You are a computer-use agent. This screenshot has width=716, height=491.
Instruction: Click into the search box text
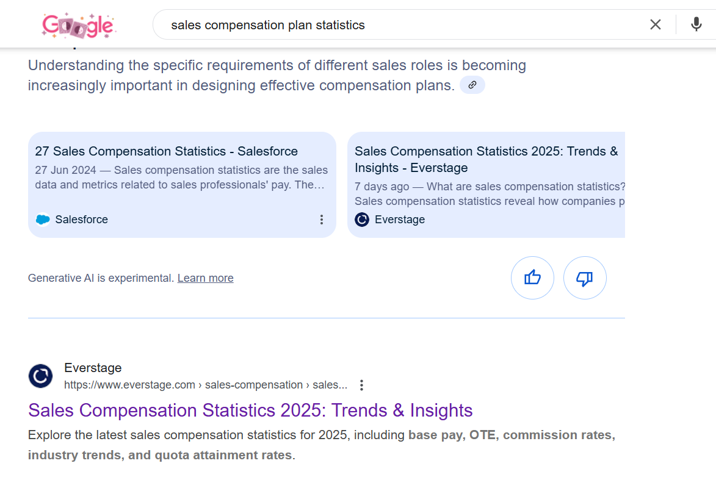click(268, 25)
